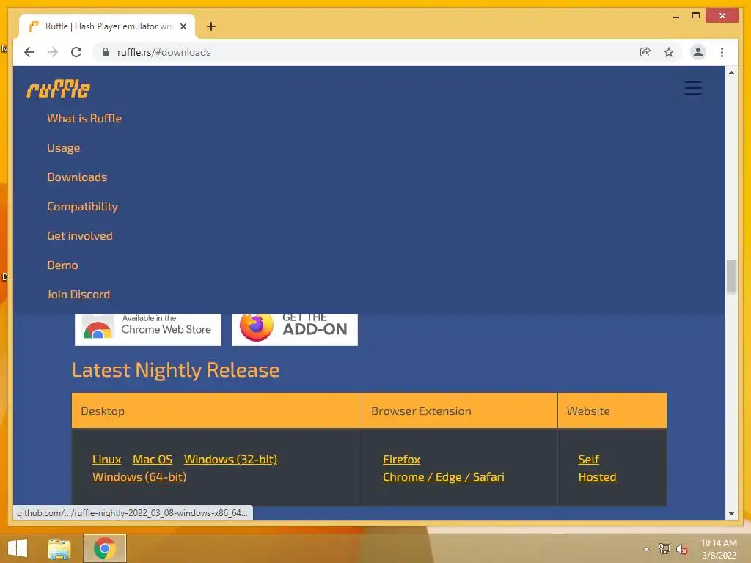The height and width of the screenshot is (563, 751).
Task: Open What is Ruffle menu item
Action: click(84, 118)
